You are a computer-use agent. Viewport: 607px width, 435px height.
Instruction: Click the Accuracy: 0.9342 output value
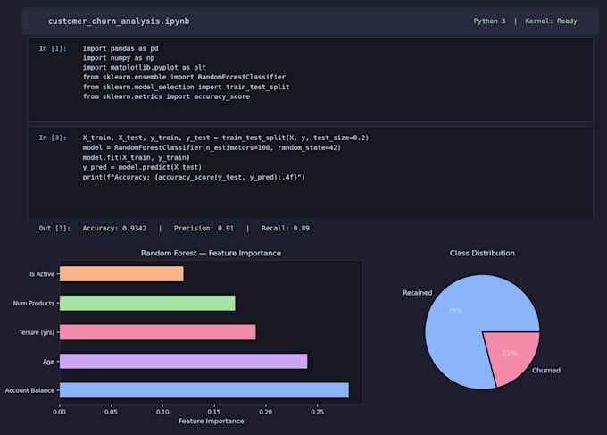click(x=114, y=228)
